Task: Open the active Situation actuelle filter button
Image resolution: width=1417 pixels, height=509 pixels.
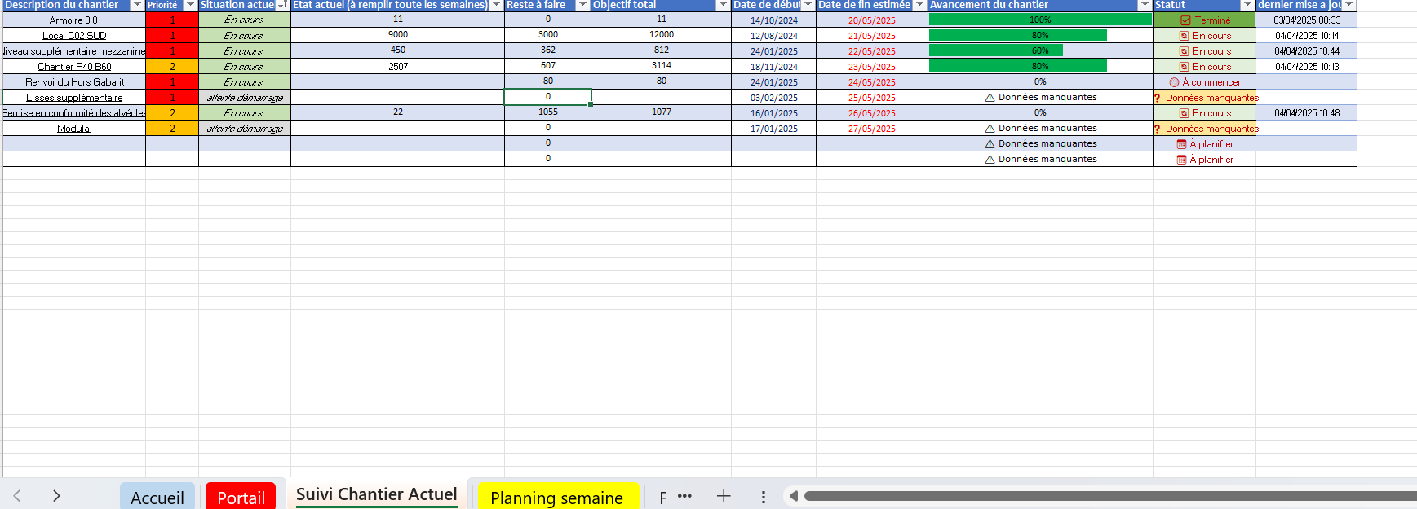Action: point(282,5)
